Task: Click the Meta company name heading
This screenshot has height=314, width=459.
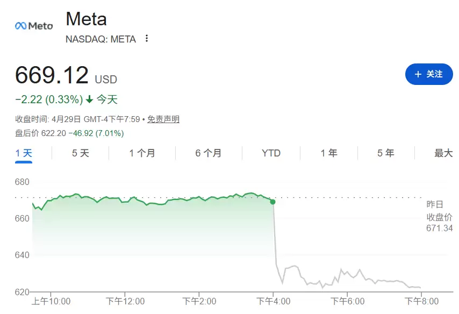Action: 86,19
